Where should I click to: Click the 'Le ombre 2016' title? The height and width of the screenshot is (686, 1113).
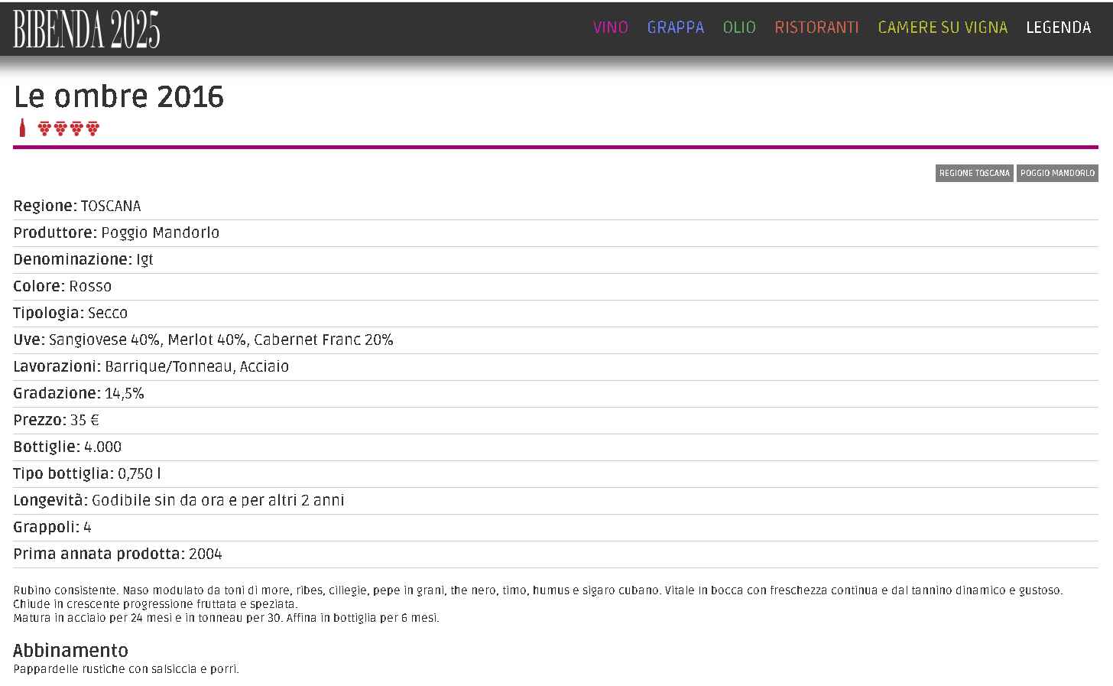[x=118, y=97]
